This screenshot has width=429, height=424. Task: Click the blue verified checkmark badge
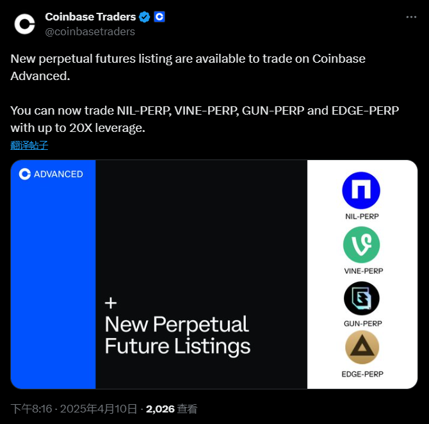(146, 17)
